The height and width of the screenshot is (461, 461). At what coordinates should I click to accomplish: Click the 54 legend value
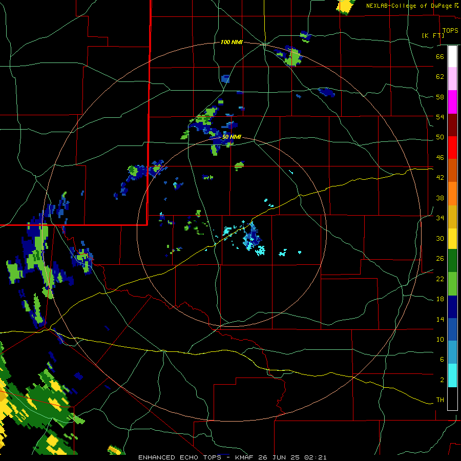(x=440, y=117)
